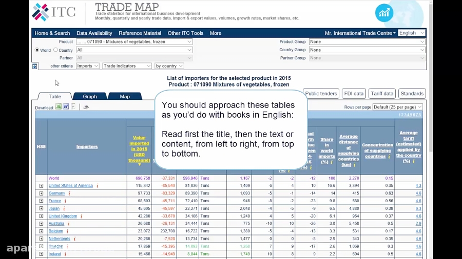Expand the United States of America row

(41, 186)
